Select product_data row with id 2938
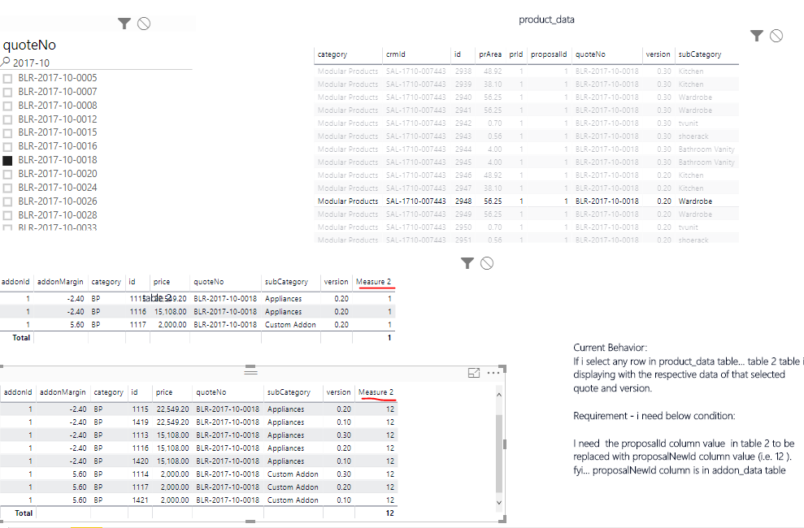The height and width of the screenshot is (528, 804). coord(526,71)
